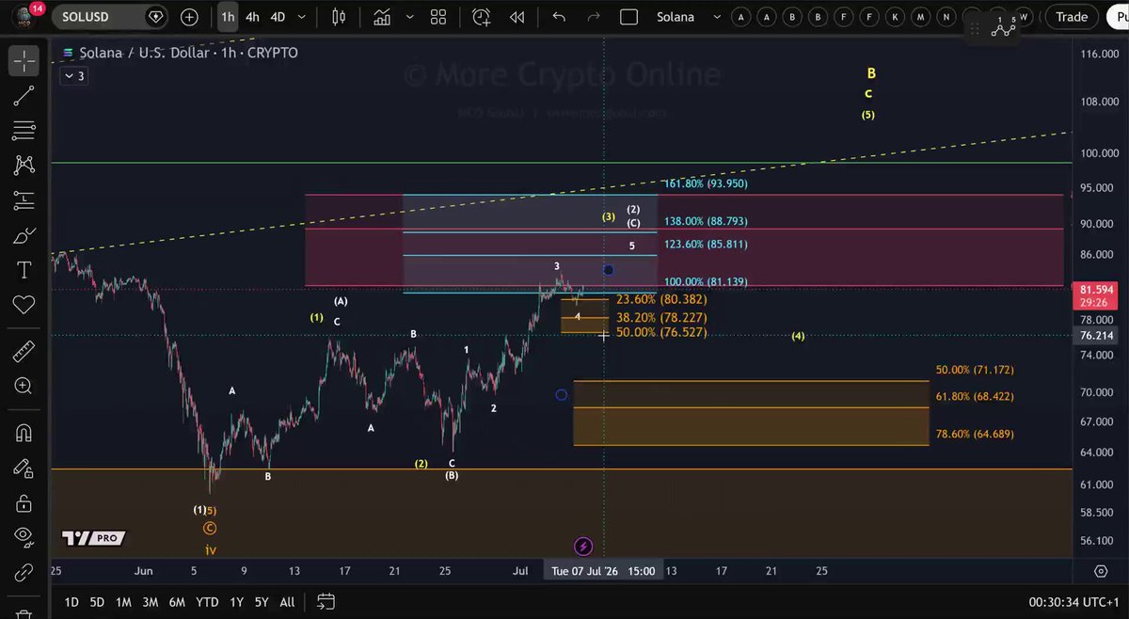
Task: Select the crosshair cursor tool
Action: 24,61
